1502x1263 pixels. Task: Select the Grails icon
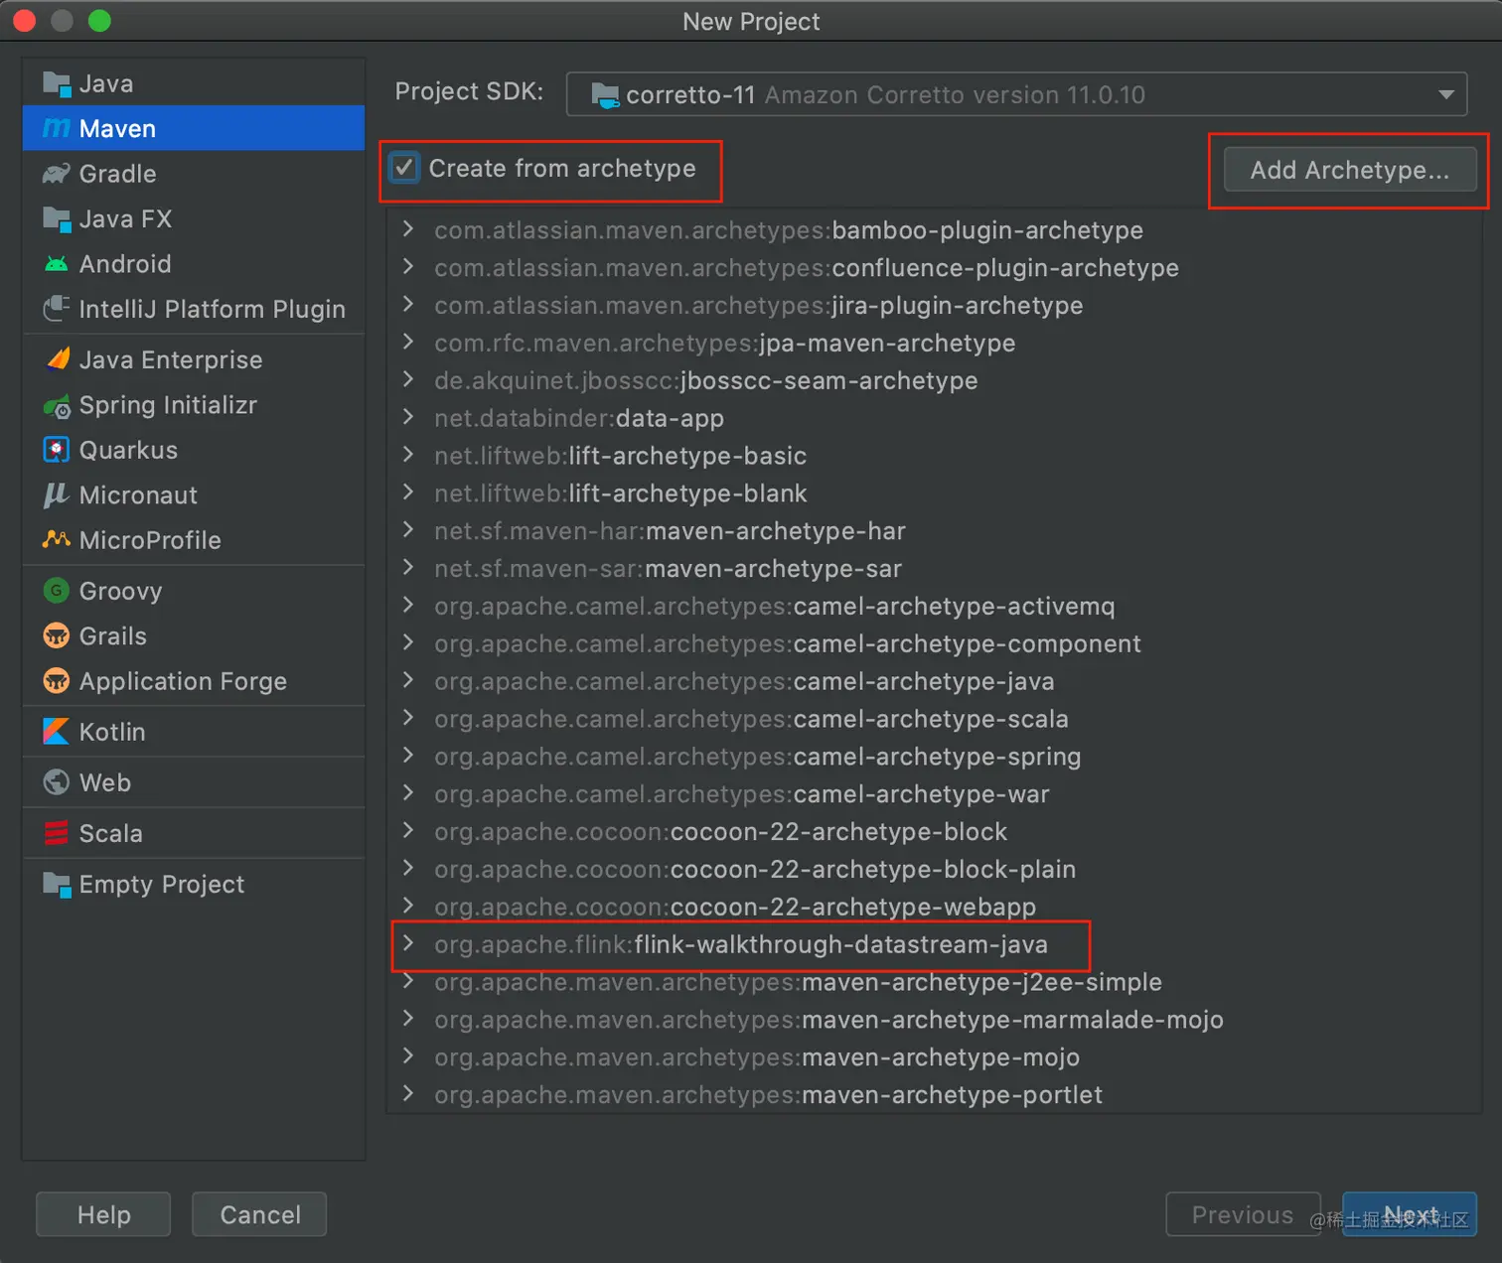57,635
